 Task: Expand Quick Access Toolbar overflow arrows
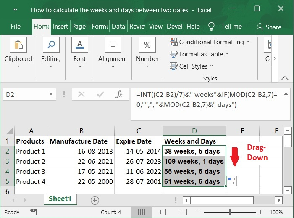click(16, 10)
